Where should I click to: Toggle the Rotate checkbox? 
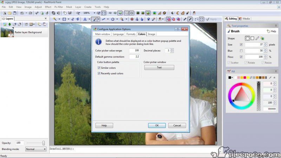click(x=246, y=62)
